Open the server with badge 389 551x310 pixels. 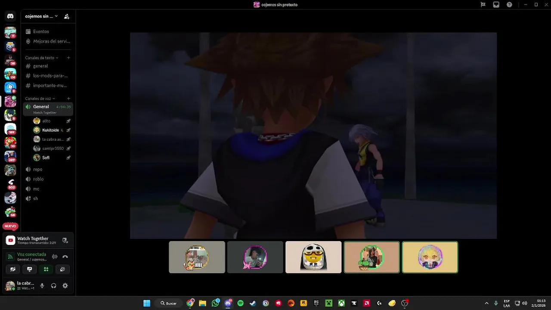pyautogui.click(x=10, y=156)
